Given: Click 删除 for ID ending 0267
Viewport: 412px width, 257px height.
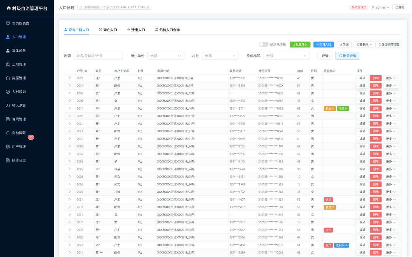Looking at the screenshot, I should pyautogui.click(x=375, y=101).
